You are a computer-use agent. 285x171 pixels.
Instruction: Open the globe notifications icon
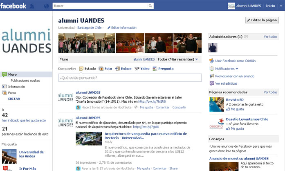coord(46,6)
